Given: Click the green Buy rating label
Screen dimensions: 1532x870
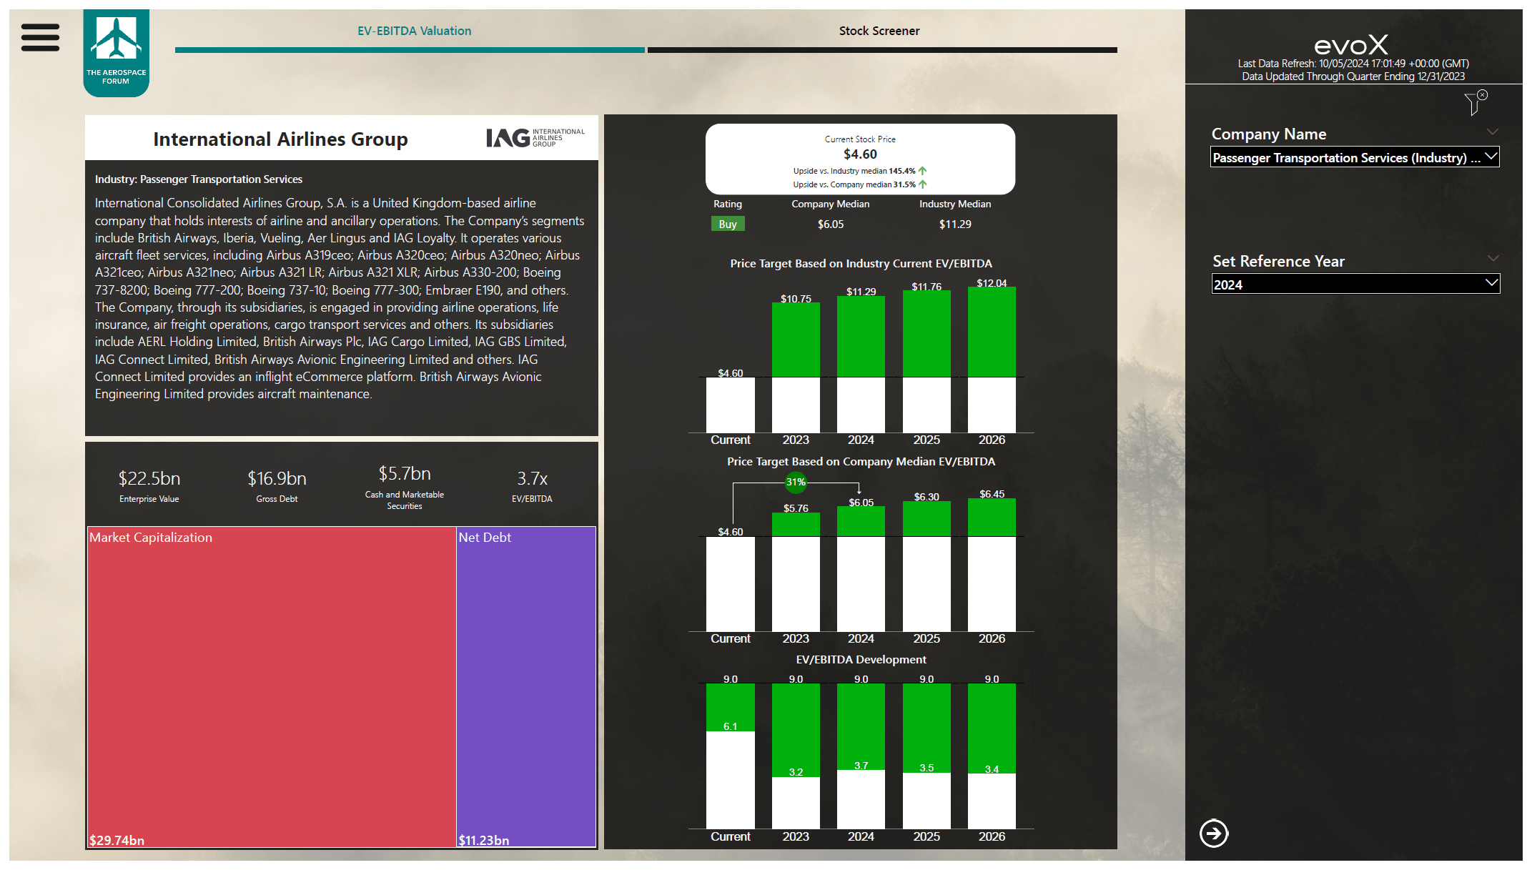Looking at the screenshot, I should tap(728, 224).
